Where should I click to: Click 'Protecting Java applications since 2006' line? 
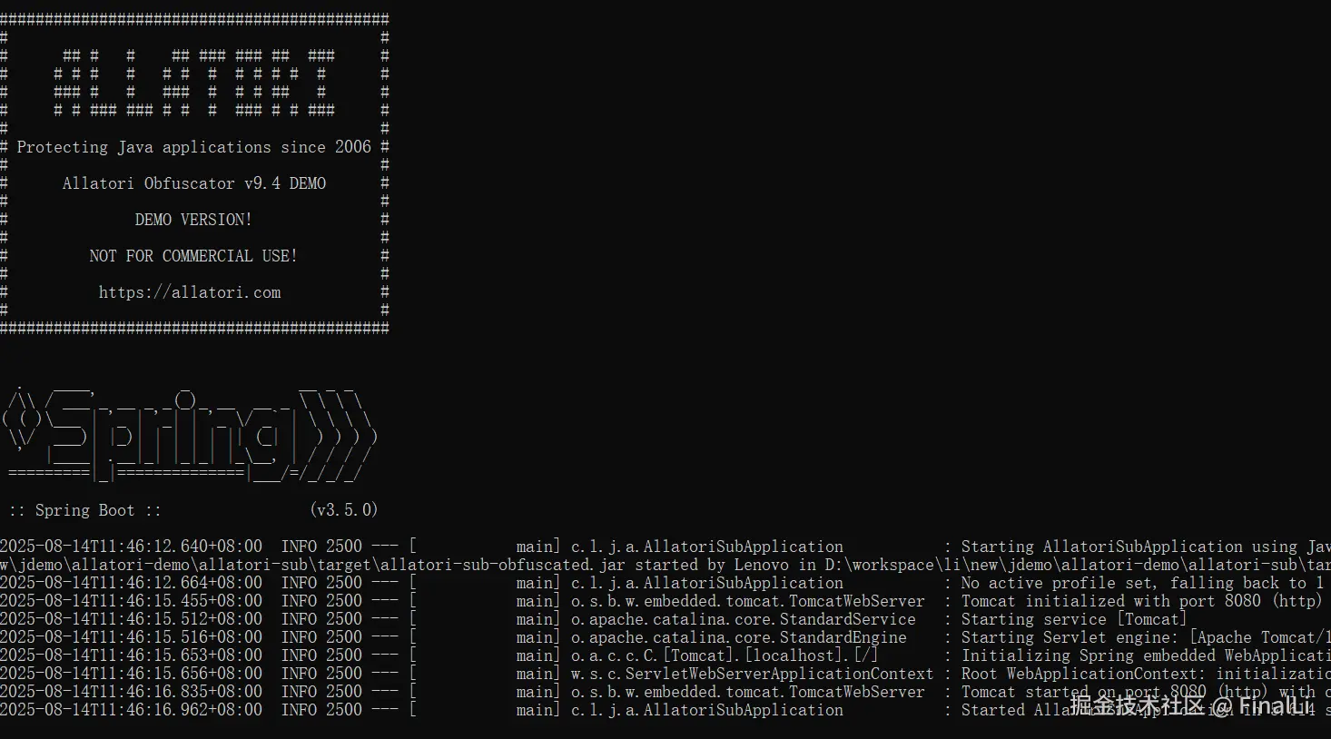(x=193, y=147)
